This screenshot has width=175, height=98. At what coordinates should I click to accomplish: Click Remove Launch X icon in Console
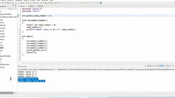tap(148, 66)
